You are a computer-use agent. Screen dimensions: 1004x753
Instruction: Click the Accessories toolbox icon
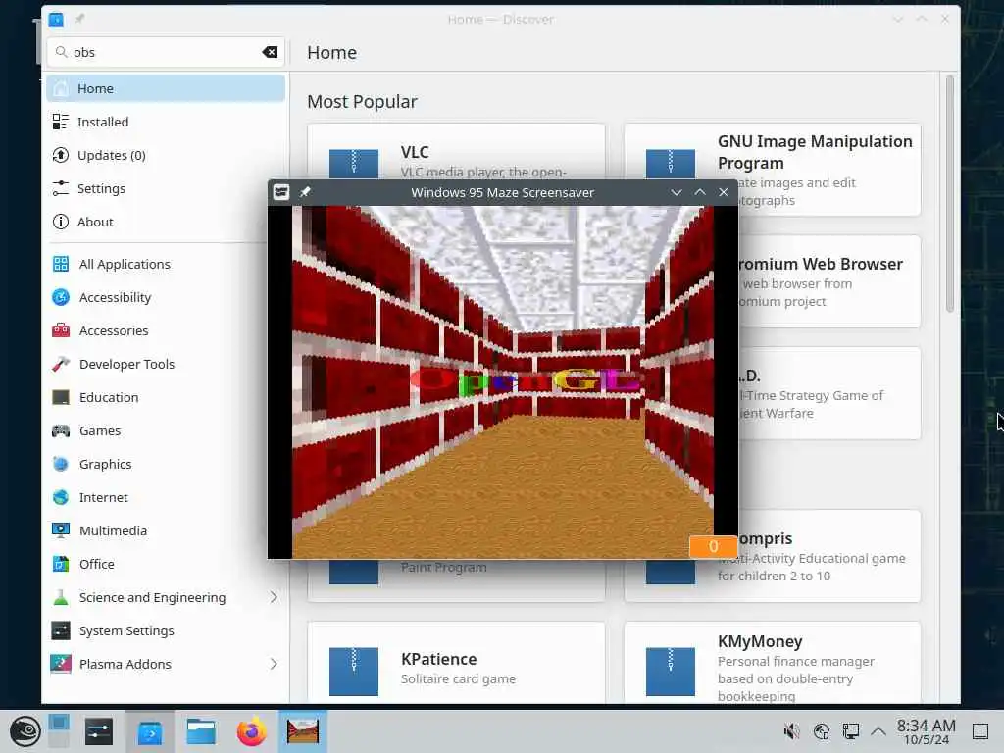tap(61, 330)
